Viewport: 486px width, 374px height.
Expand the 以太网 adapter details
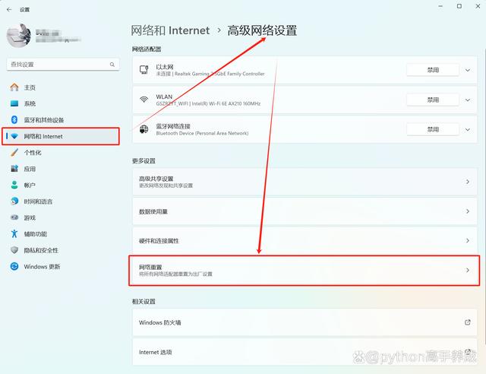pos(468,70)
